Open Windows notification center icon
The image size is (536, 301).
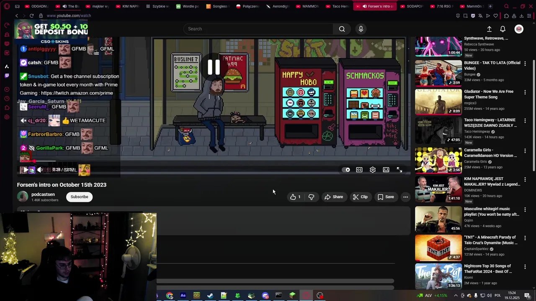(x=527, y=296)
